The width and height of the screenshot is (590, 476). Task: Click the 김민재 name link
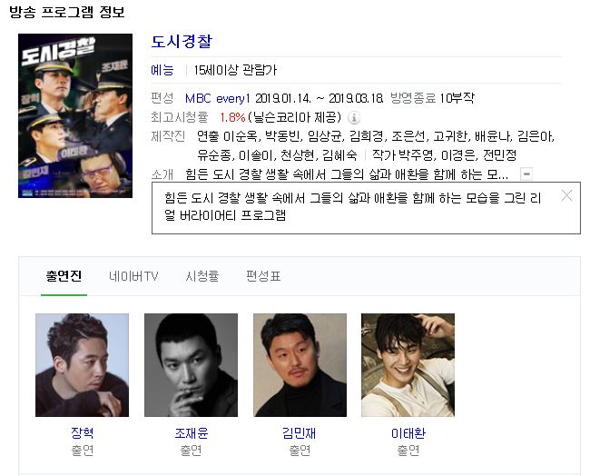[300, 432]
